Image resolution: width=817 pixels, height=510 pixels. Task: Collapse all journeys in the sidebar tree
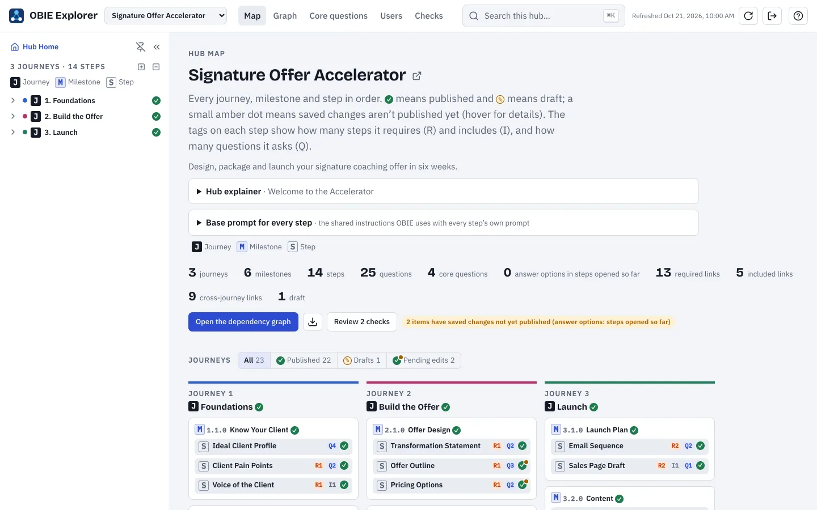click(156, 67)
